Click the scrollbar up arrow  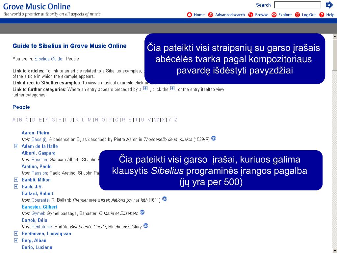click(x=335, y=37)
